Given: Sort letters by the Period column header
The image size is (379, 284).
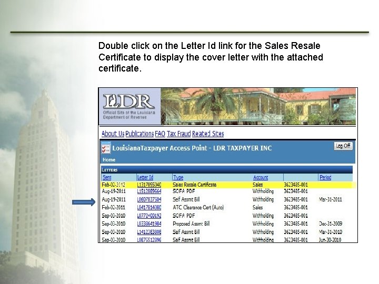Looking at the screenshot, I should [x=325, y=177].
